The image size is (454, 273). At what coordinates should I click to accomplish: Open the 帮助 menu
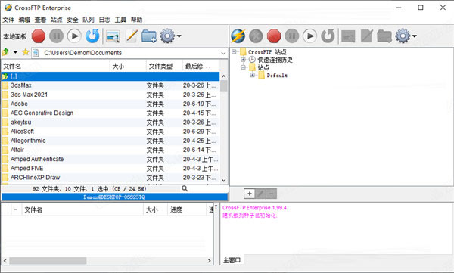pyautogui.click(x=136, y=20)
